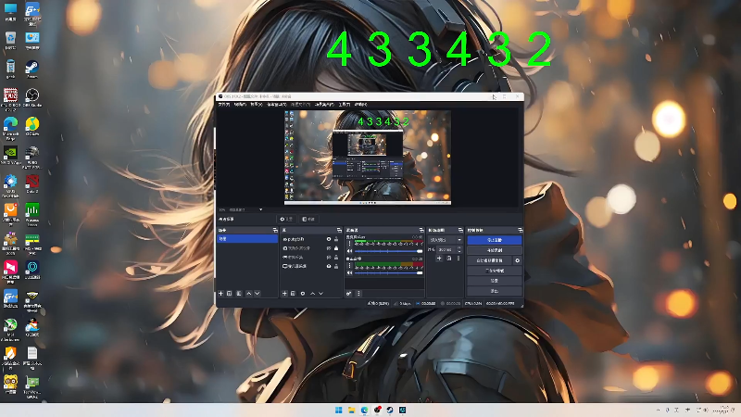Open the Docks menu in OBS
Screen dimensions: 741x417
[x=276, y=105]
